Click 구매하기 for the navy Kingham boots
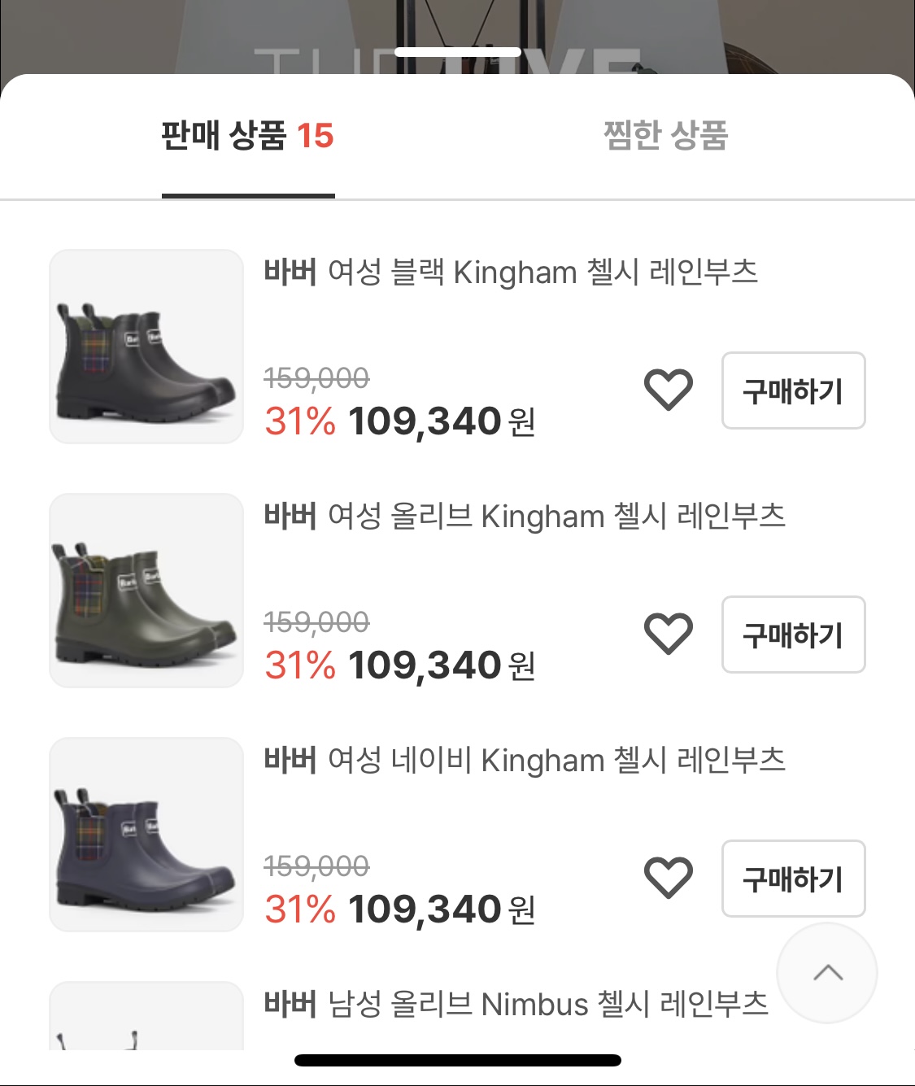 click(793, 879)
